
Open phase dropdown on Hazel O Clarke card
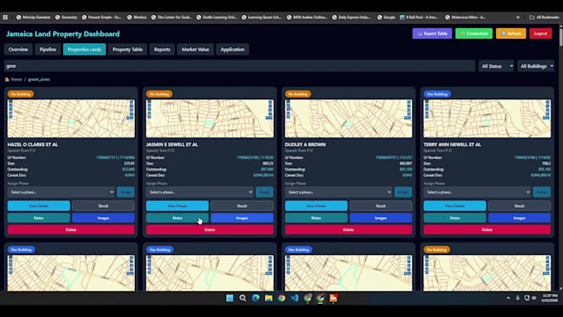pyautogui.click(x=60, y=192)
